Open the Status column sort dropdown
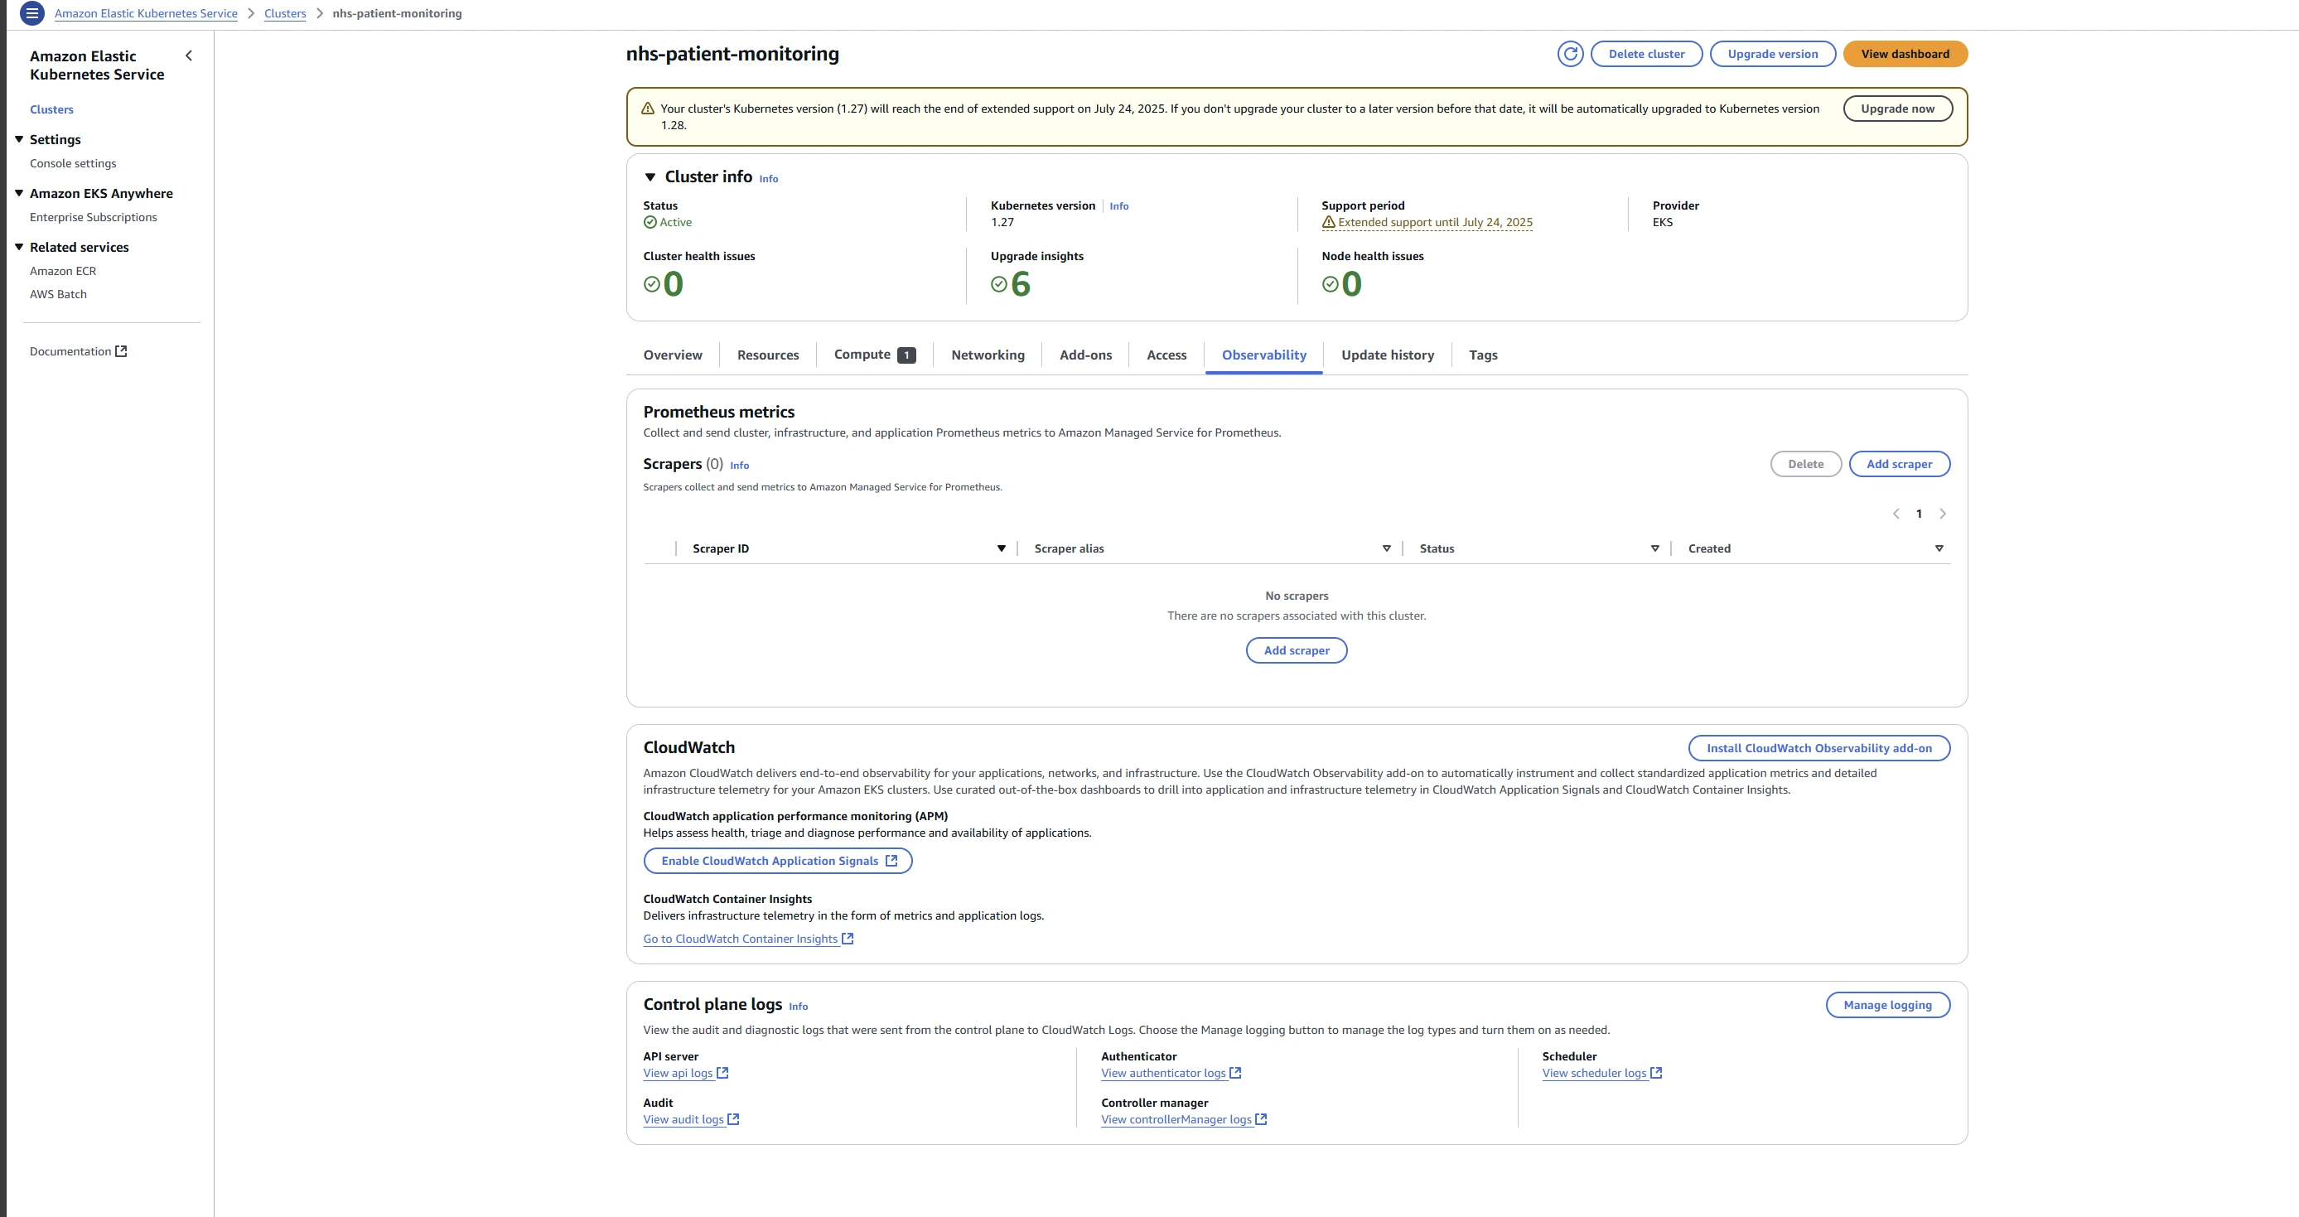2299x1217 pixels. 1654,548
